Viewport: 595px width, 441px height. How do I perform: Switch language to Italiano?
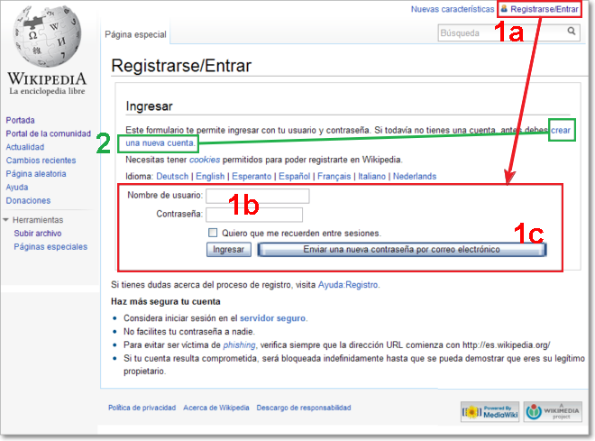pos(371,177)
